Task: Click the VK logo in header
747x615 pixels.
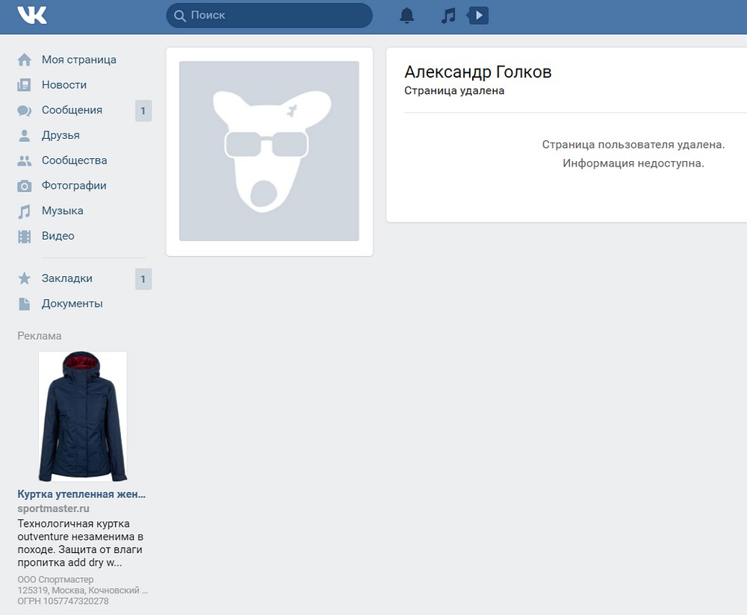Action: point(32,15)
